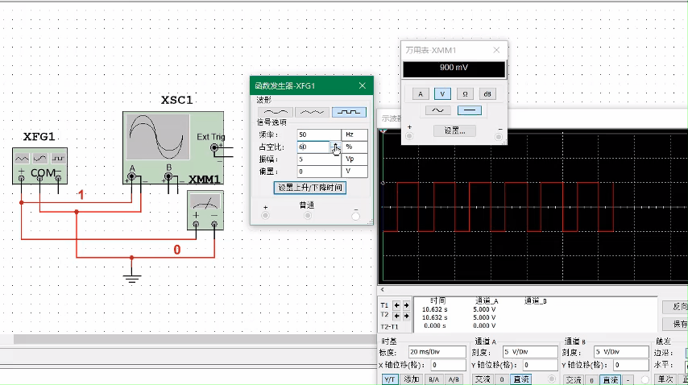Switch multimeter to voltmeter mode V

point(442,94)
